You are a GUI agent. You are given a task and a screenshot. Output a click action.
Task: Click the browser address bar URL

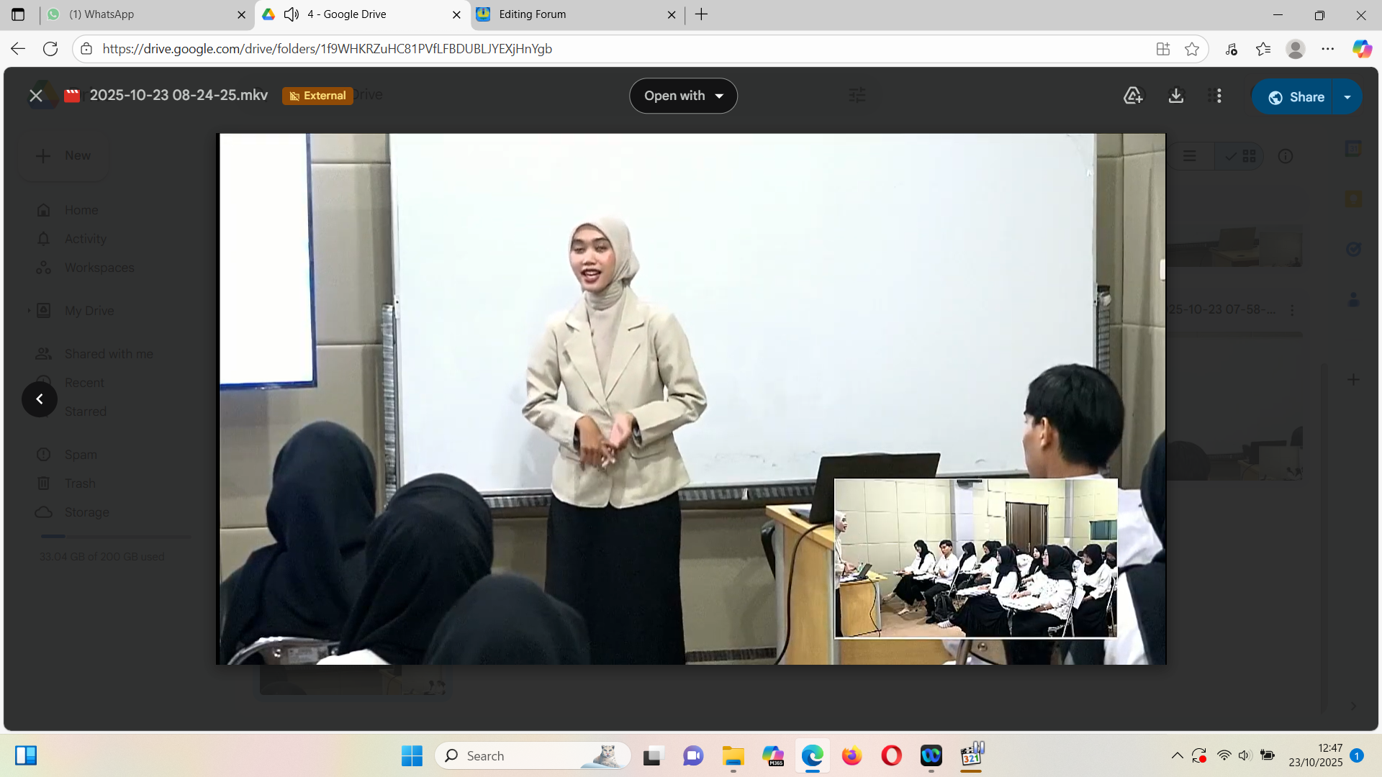pyautogui.click(x=328, y=49)
